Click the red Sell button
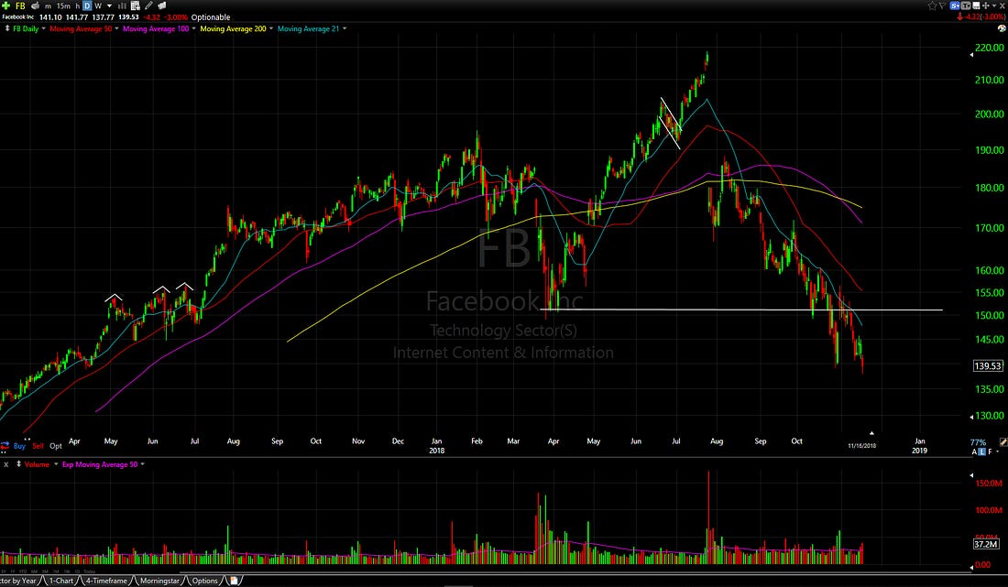 (38, 446)
